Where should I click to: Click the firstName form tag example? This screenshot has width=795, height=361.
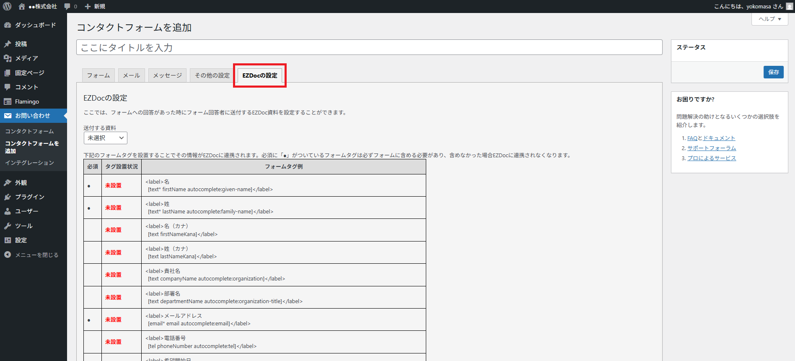(x=209, y=185)
